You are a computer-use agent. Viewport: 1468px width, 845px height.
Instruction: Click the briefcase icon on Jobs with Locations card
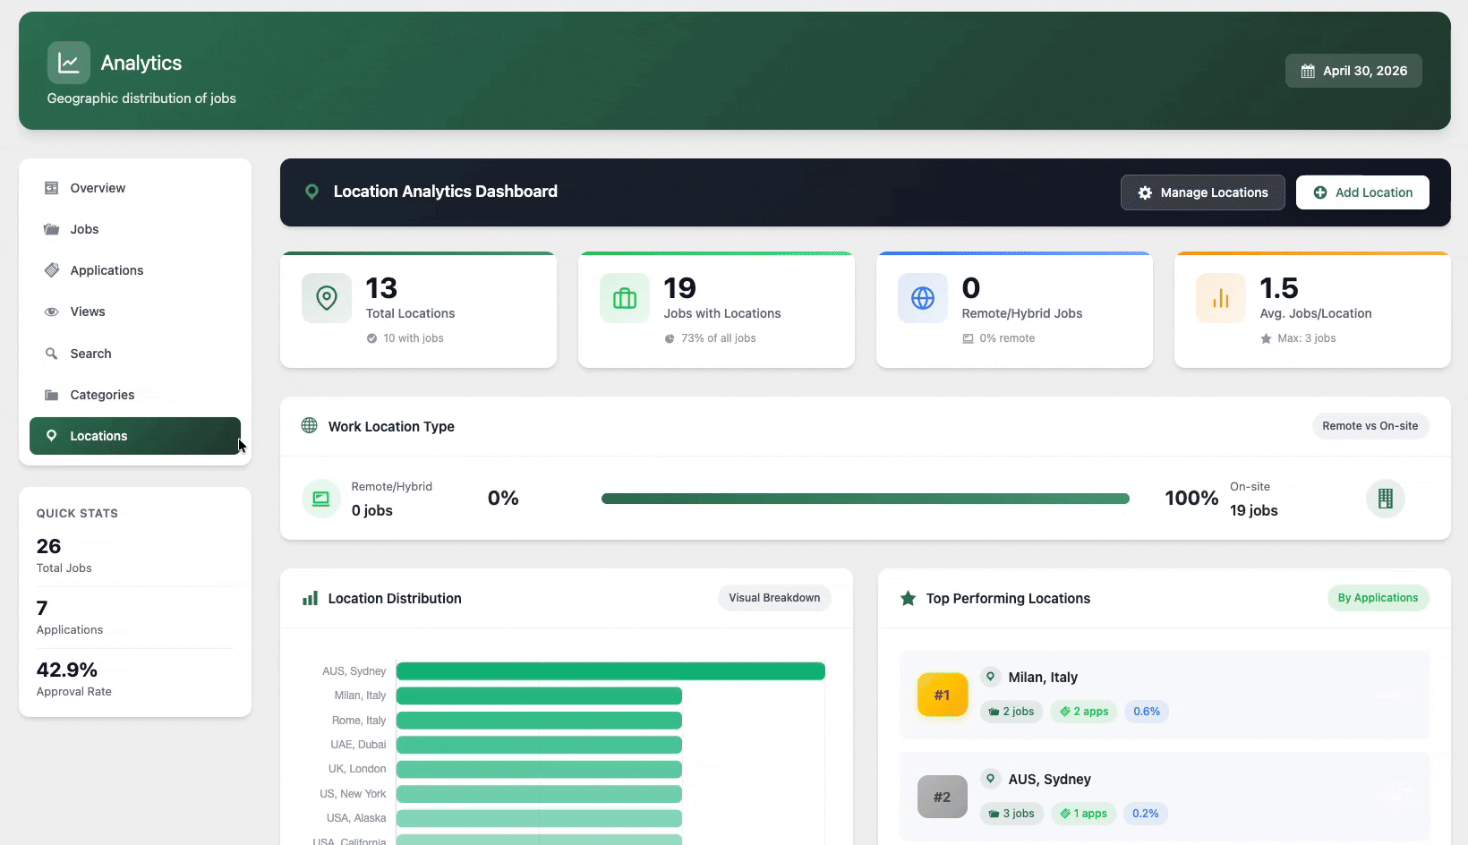[x=625, y=298]
